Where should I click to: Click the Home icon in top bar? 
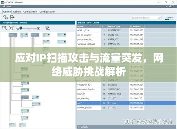tap(4, 6)
